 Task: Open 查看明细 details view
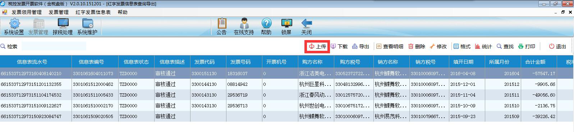coord(390,47)
